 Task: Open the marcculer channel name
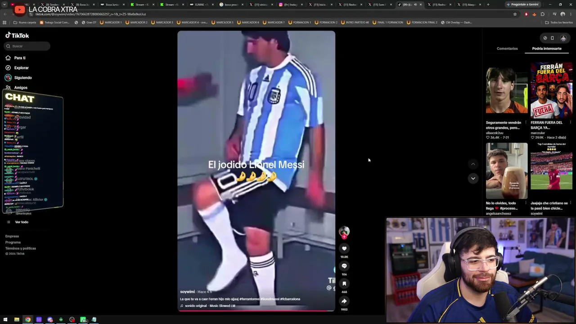tap(538, 133)
